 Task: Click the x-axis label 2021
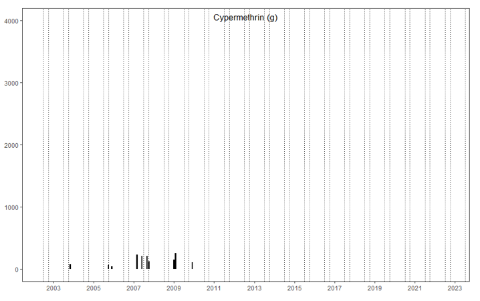click(x=414, y=288)
